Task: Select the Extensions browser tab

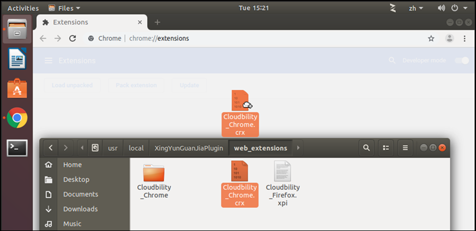Action: point(90,22)
